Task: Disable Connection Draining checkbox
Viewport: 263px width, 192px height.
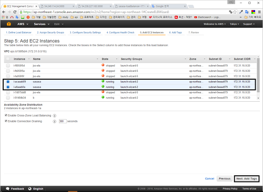Action: (x=6, y=121)
